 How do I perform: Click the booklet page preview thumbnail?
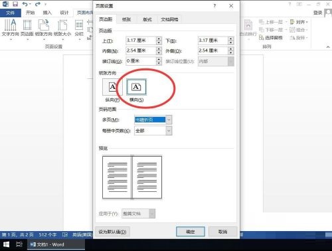click(x=132, y=177)
